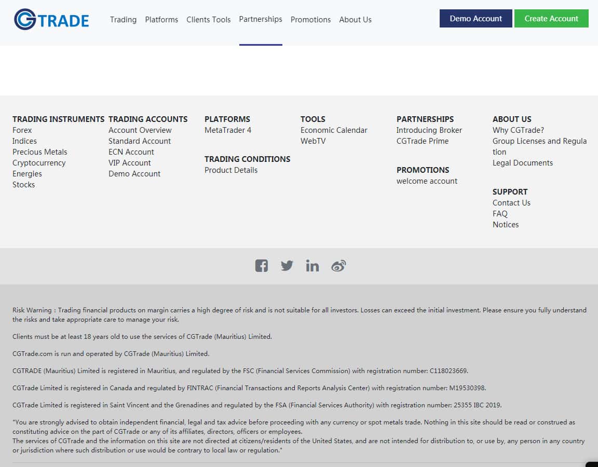
Task: Visit the Cryptocurrency link
Action: click(x=39, y=163)
